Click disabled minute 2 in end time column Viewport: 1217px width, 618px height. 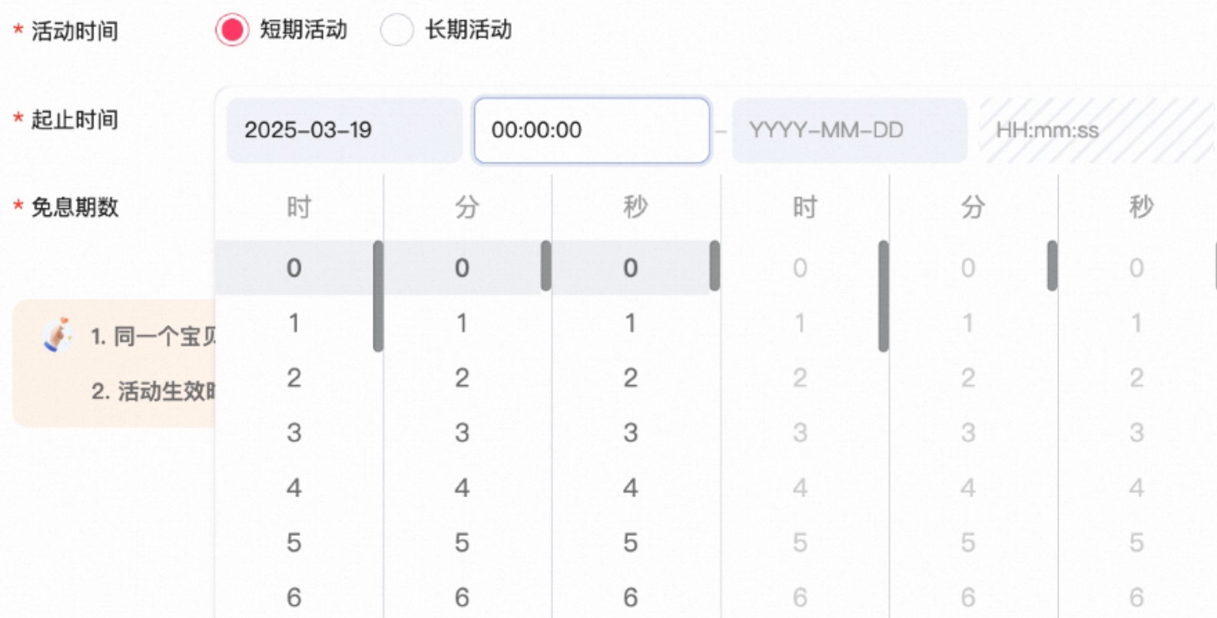(968, 377)
